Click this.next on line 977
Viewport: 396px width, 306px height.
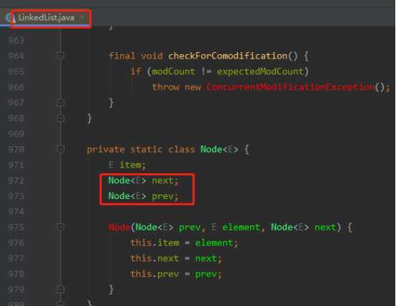click(x=155, y=258)
